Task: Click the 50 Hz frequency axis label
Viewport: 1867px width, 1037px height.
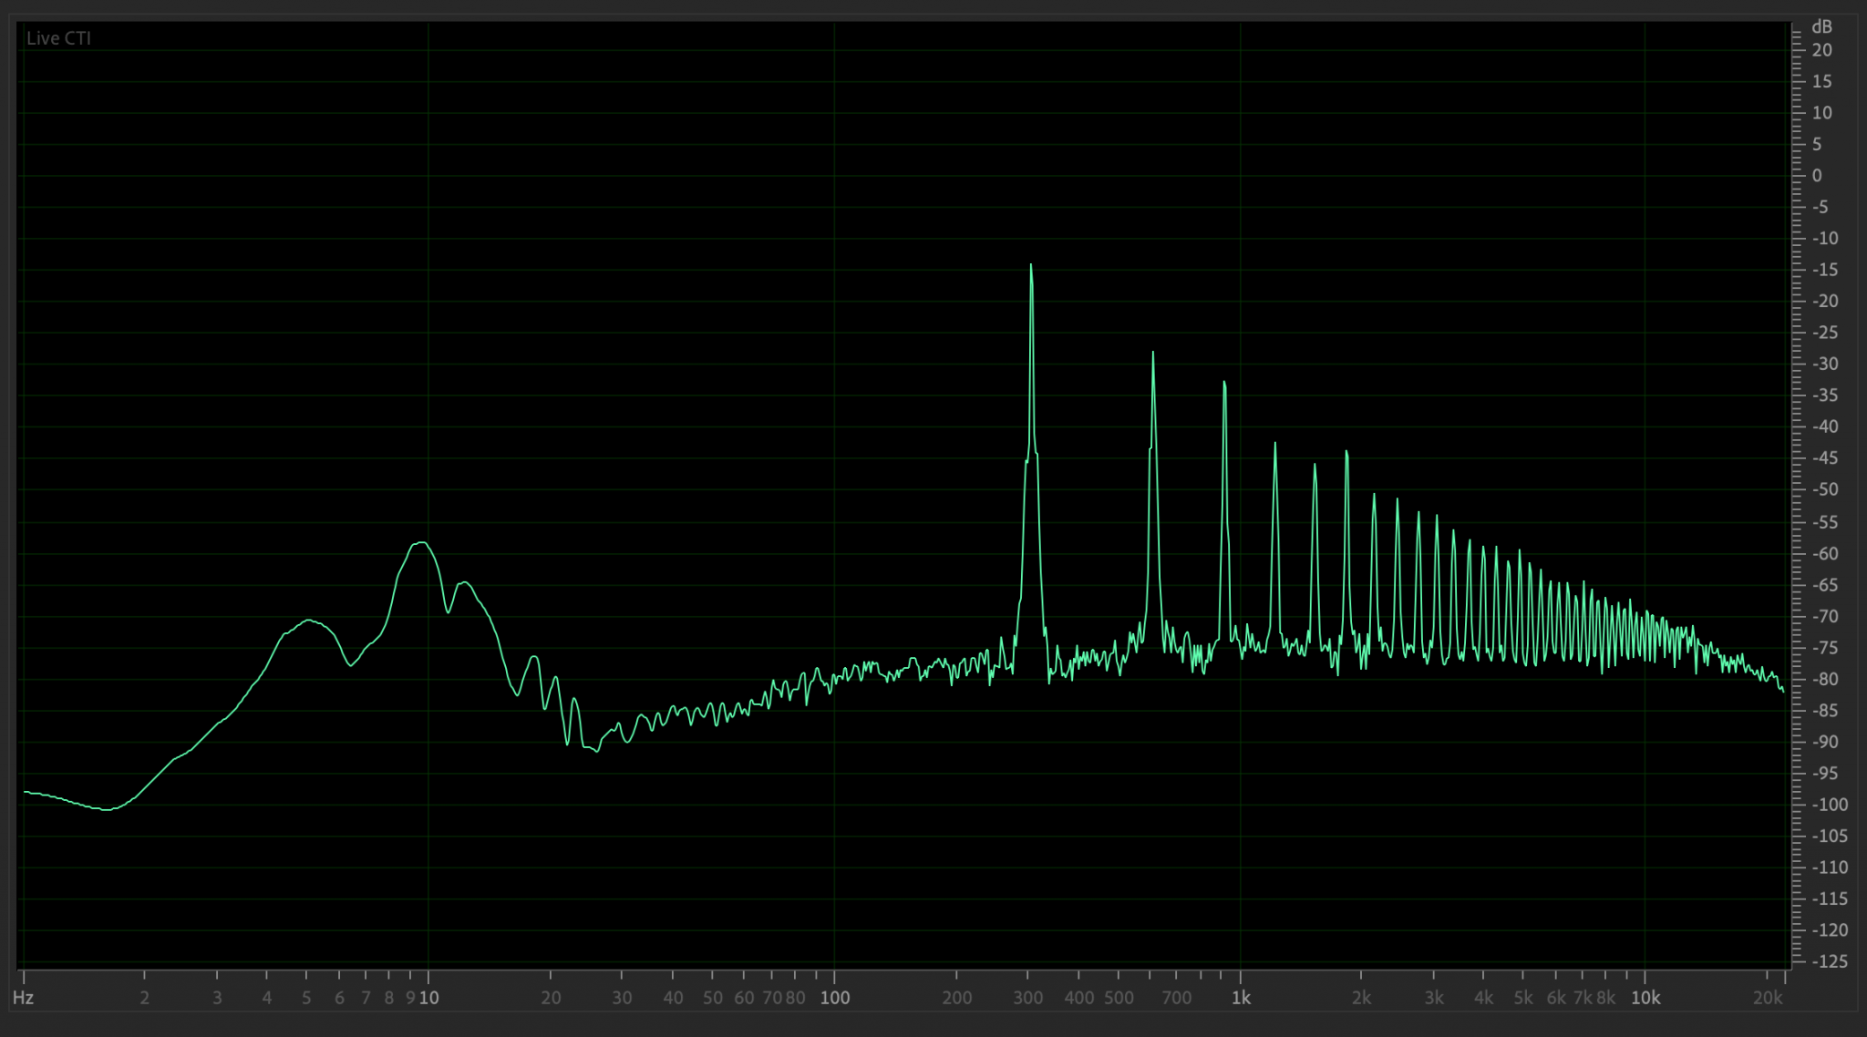Action: coord(713,998)
